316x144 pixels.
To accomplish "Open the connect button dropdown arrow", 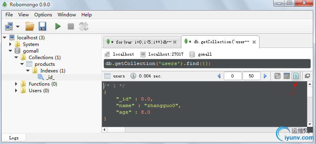I will (18, 26).
